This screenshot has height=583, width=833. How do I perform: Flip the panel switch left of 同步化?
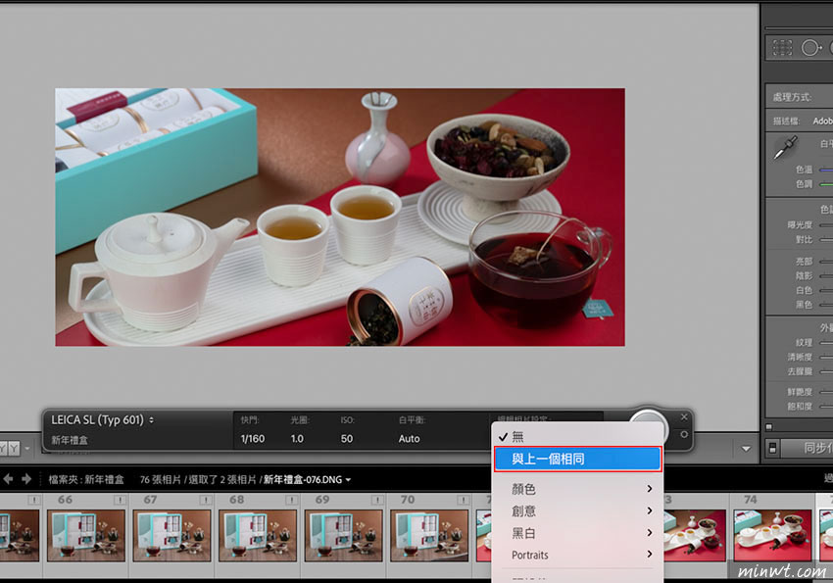773,449
